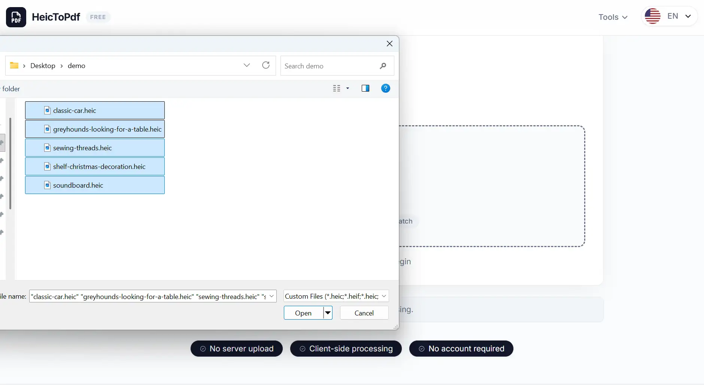704x385 pixels.
Task: Click the checkmark icon in No account required
Action: coord(422,349)
